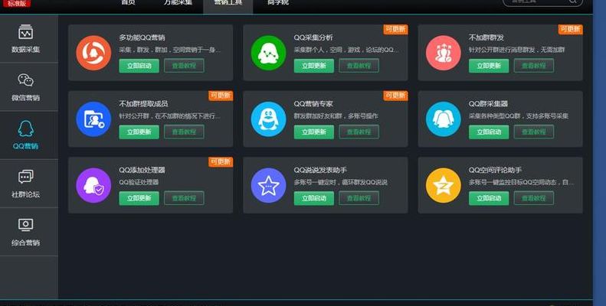606x306 pixels.
Task: Click the QQ采集分析 title text
Action: (x=313, y=37)
